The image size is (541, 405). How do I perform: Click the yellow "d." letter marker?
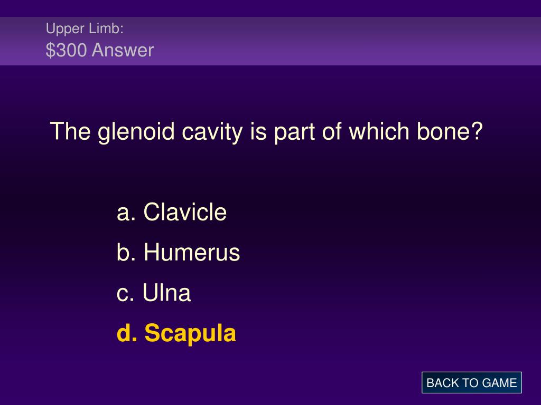click(127, 333)
